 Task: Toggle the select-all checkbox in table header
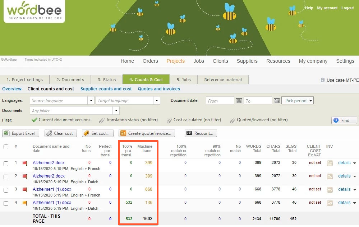tap(6, 147)
